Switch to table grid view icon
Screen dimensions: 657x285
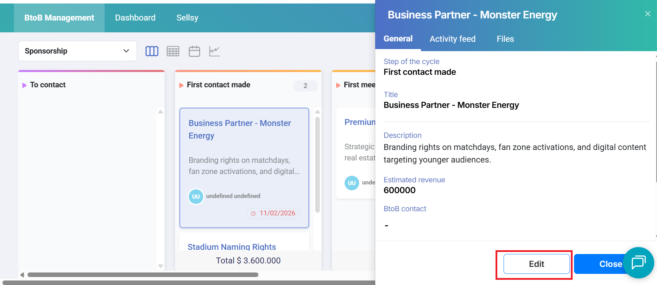tap(173, 51)
